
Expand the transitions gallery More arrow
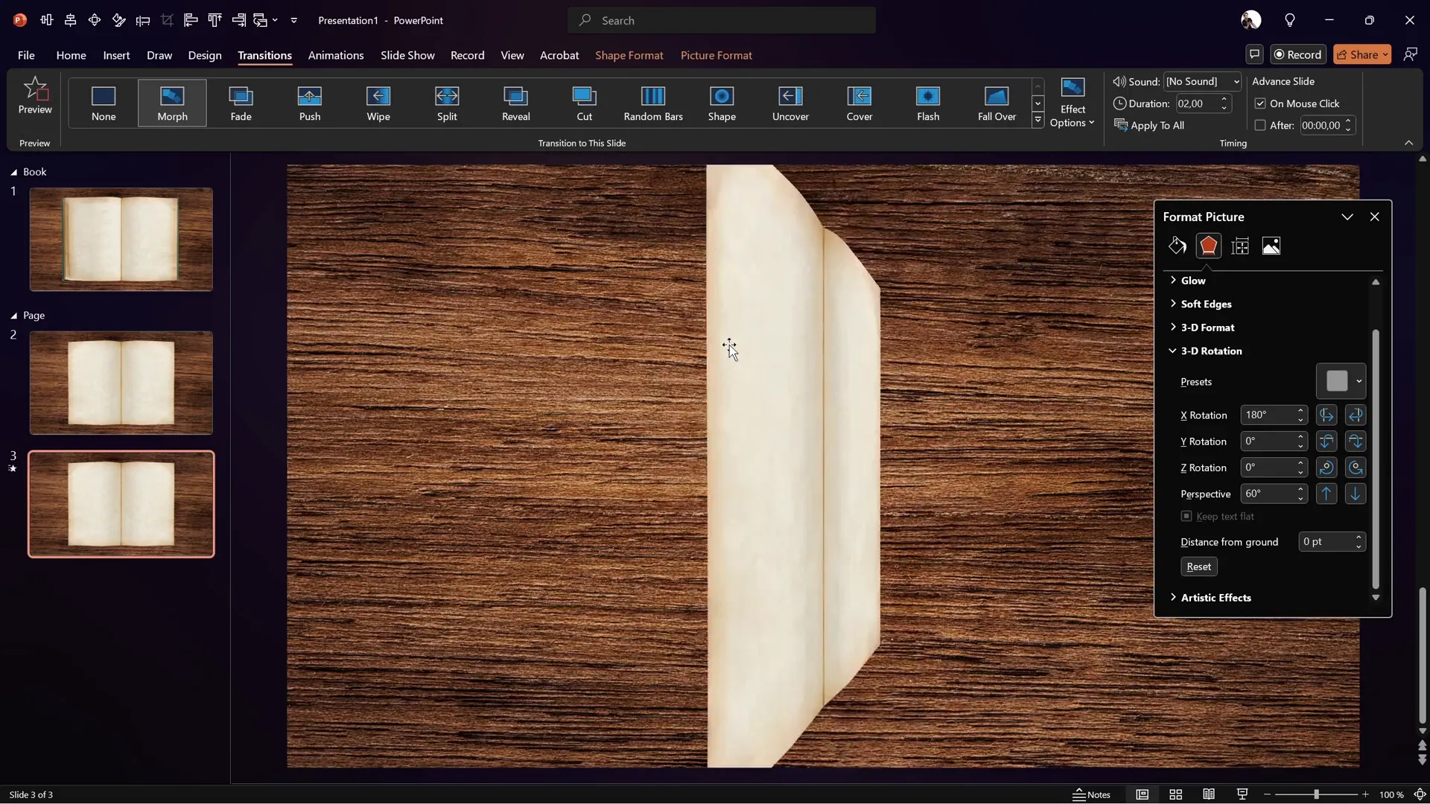click(1037, 120)
